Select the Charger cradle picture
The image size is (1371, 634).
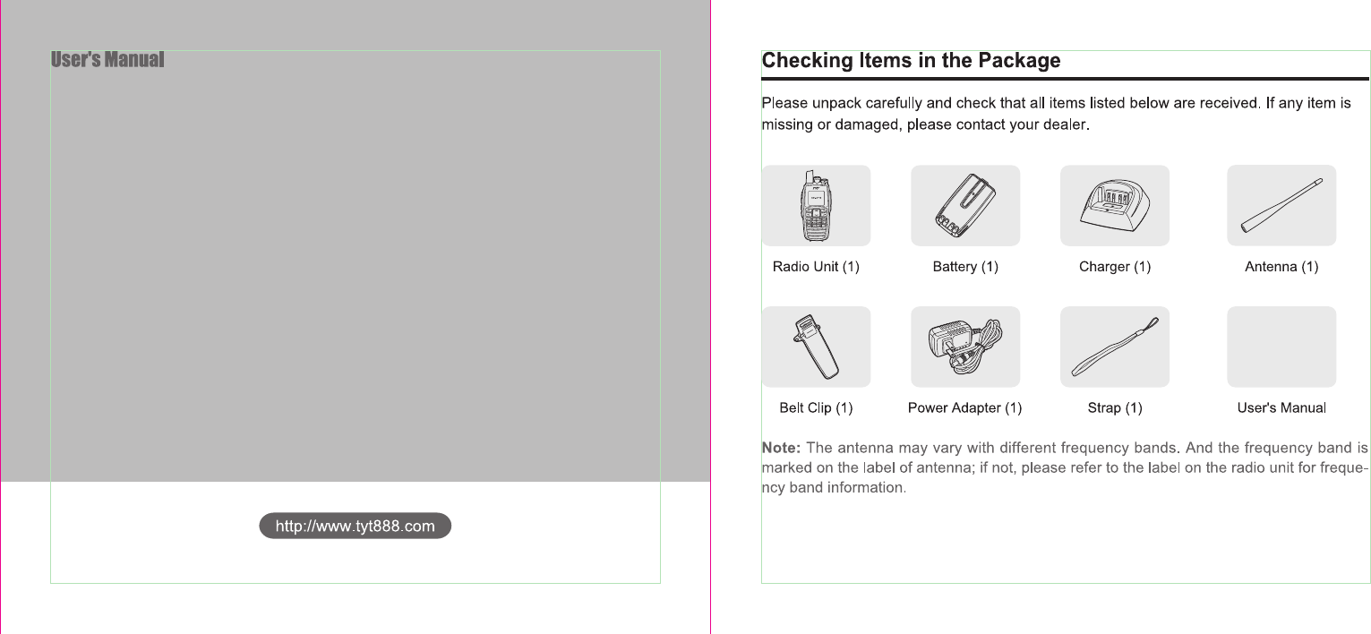click(1115, 205)
